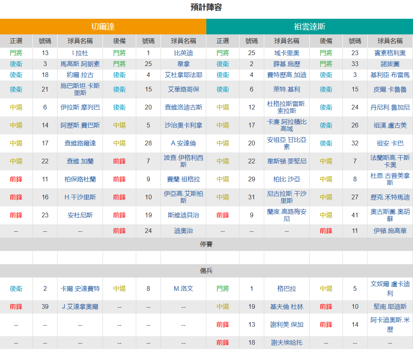Click on 安杜尼斯

point(80,215)
